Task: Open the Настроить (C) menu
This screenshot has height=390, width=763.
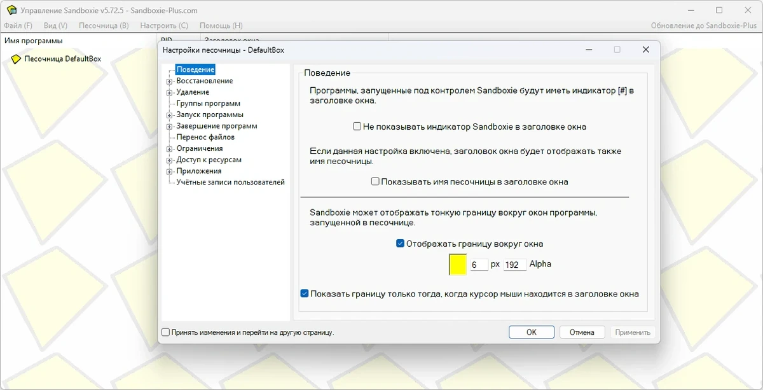Action: (164, 26)
